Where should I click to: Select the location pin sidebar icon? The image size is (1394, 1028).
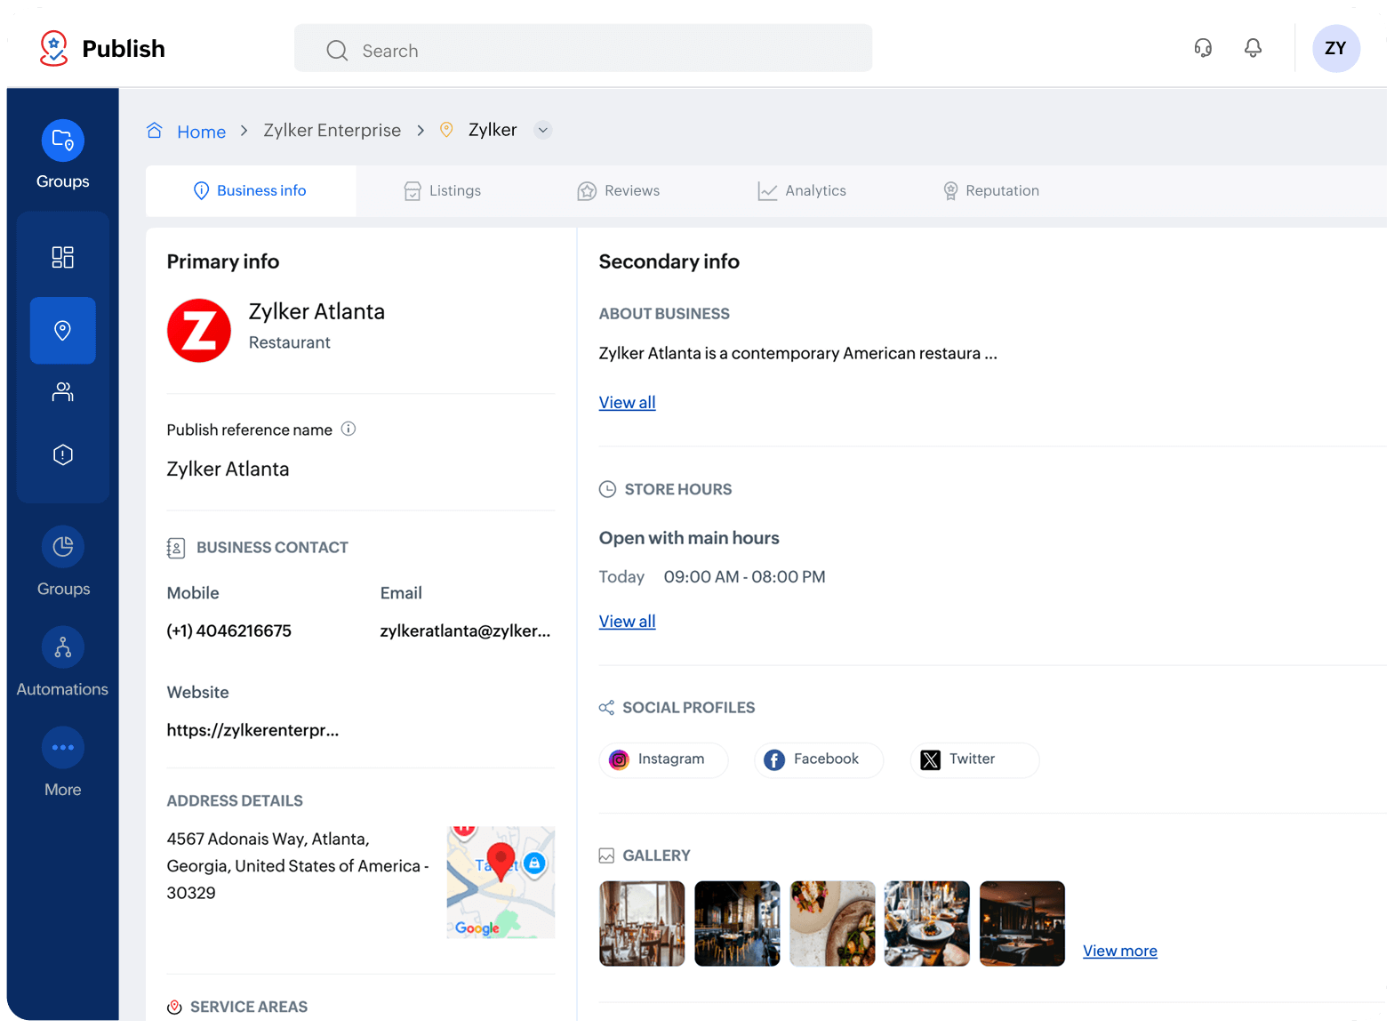point(62,331)
